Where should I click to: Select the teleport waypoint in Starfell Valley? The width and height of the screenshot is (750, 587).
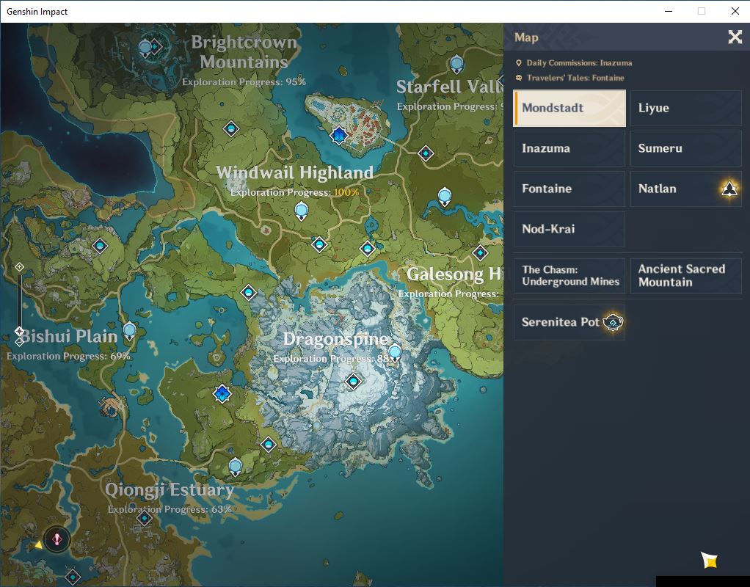pyautogui.click(x=456, y=64)
